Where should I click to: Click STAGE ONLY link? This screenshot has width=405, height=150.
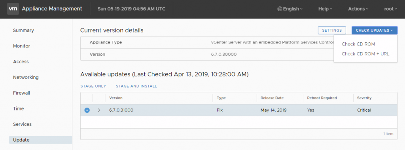pos(93,86)
